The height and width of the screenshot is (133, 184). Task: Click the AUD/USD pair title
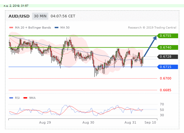click(x=19, y=16)
